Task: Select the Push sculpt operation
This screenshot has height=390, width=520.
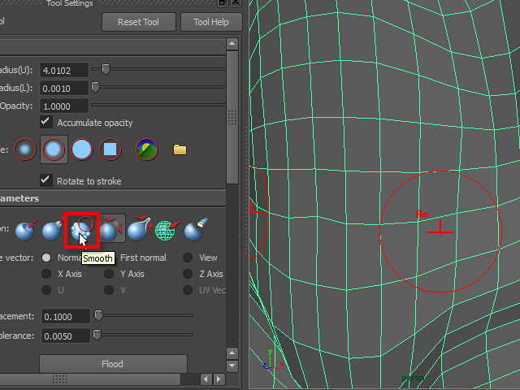Action: (x=26, y=230)
